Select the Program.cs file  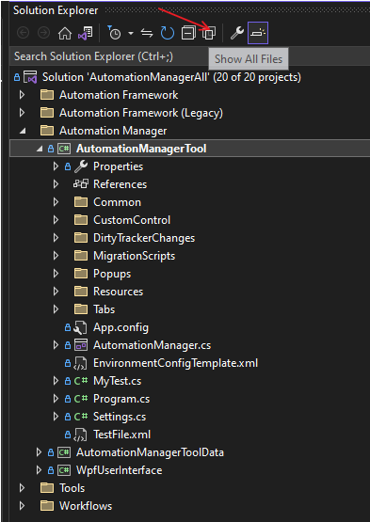pos(121,399)
